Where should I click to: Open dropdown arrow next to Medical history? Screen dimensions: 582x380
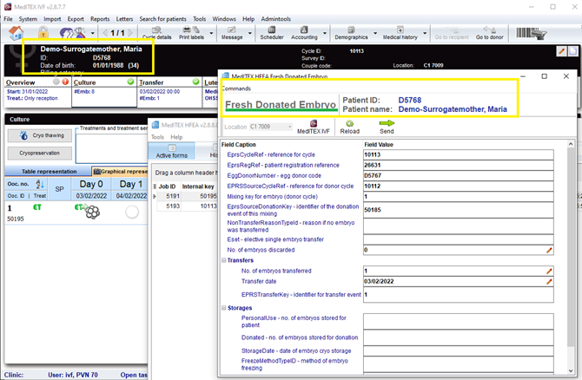(425, 33)
